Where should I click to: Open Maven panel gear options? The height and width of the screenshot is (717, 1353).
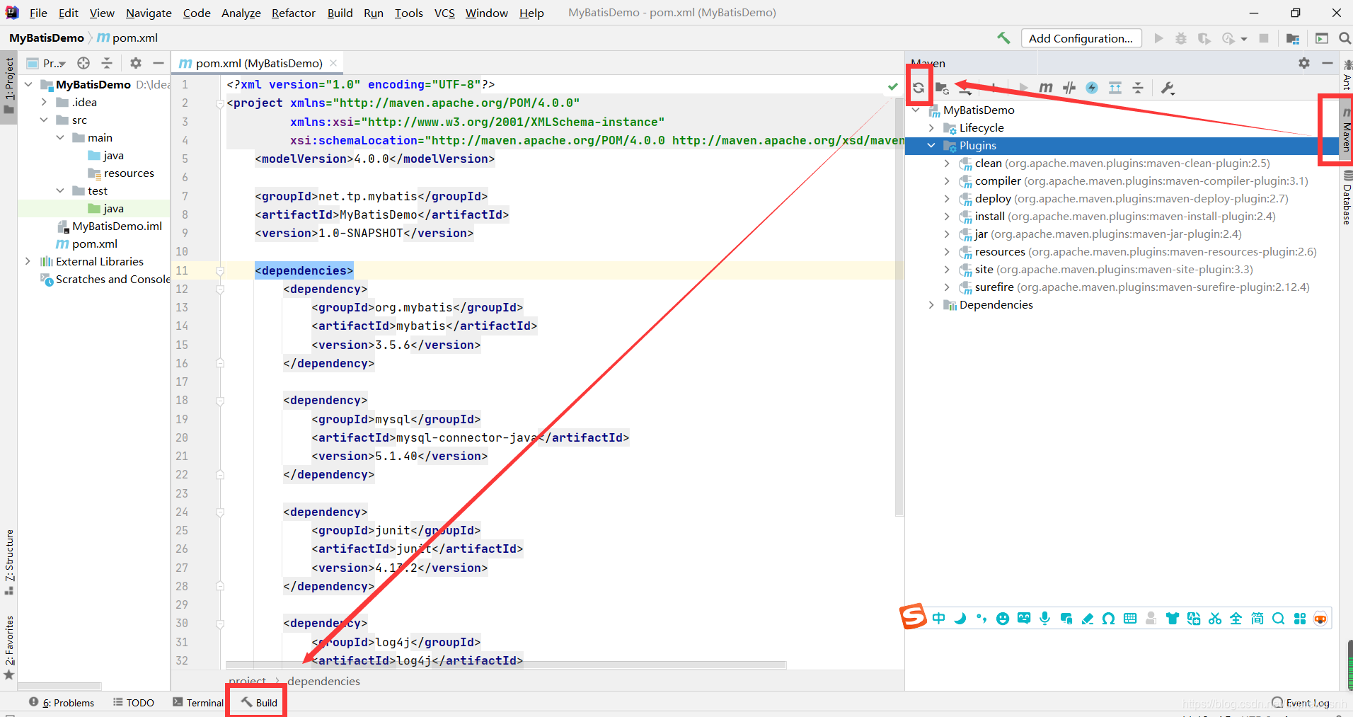click(x=1304, y=63)
